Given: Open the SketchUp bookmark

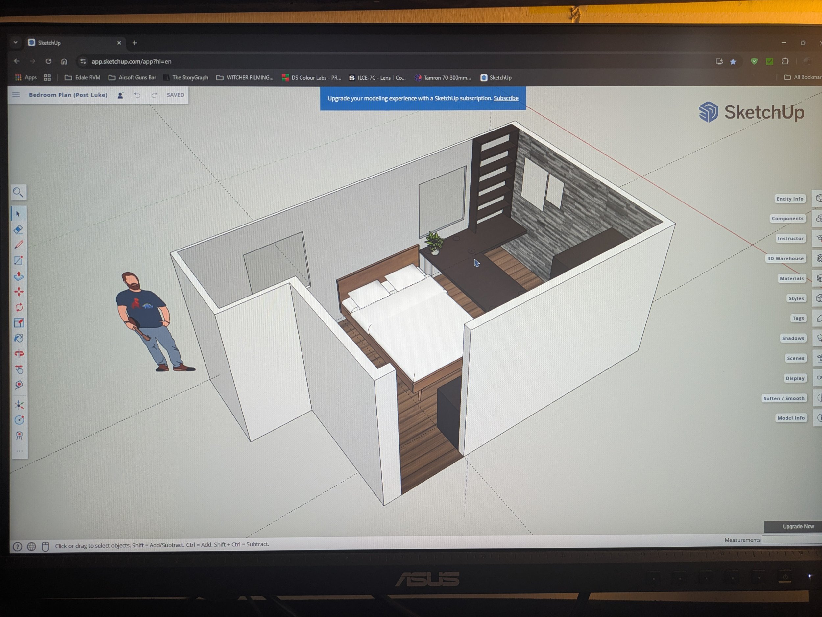Looking at the screenshot, I should point(496,78).
